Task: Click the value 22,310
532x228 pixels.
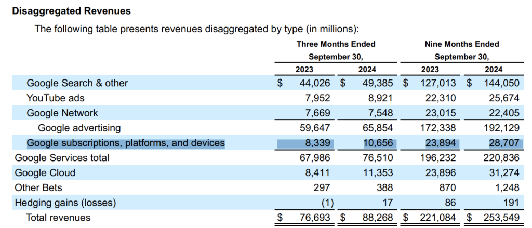Action: pyautogui.click(x=440, y=98)
